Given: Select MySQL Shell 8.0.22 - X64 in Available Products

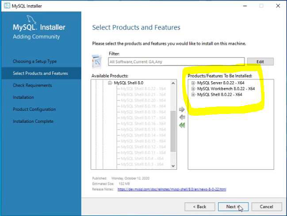Looking at the screenshot, I should point(143,89).
